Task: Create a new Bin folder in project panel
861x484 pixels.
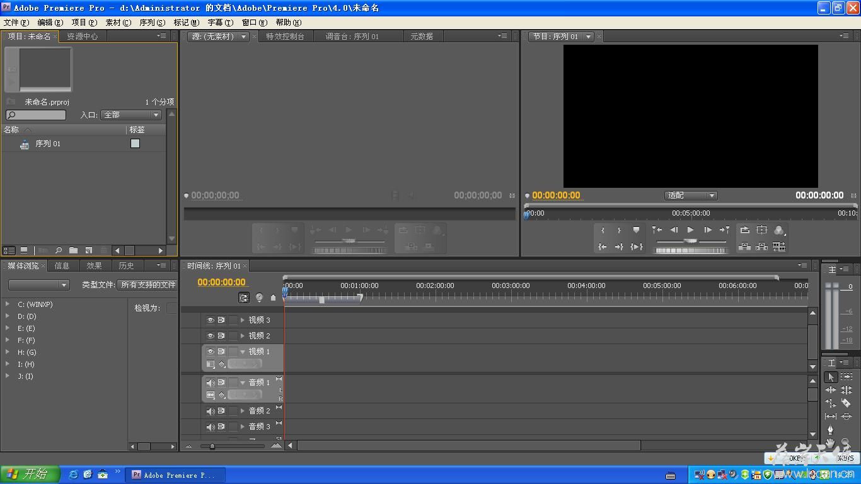Action: click(x=74, y=251)
